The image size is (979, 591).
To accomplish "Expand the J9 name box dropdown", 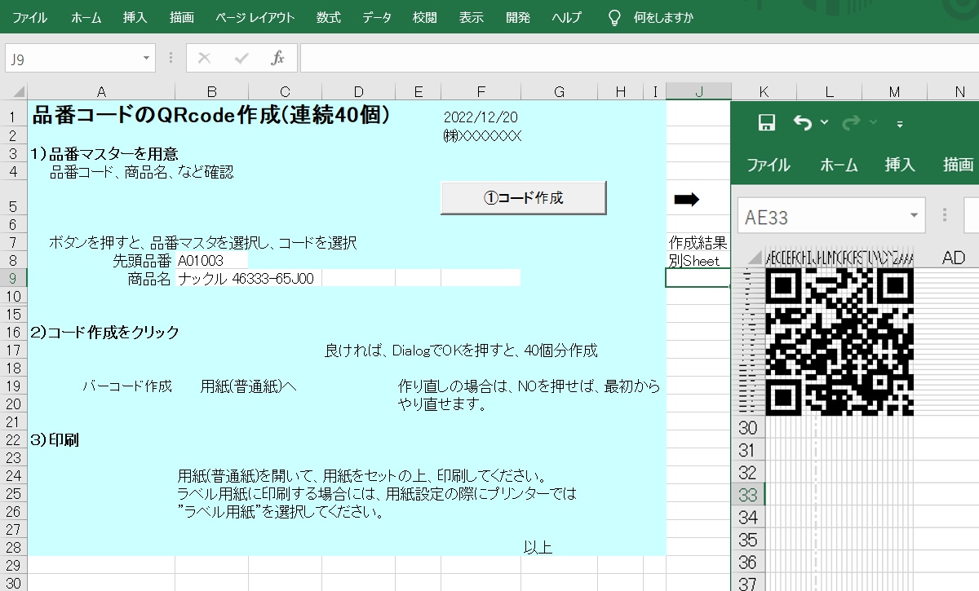I will point(147,58).
